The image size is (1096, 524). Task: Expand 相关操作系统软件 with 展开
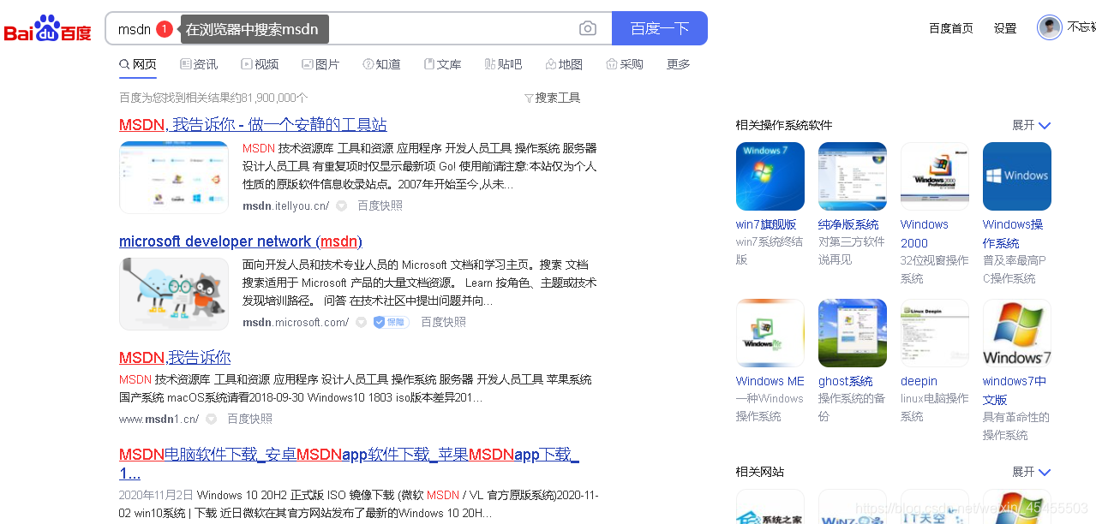point(1032,125)
